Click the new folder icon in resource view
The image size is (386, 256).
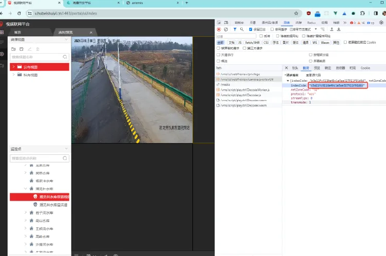click(x=13, y=49)
